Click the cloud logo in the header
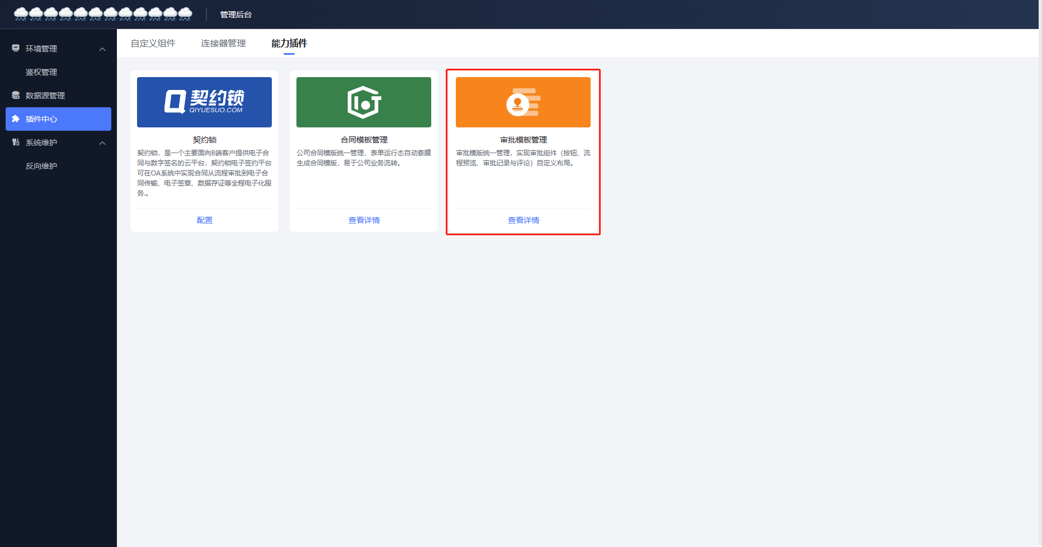This screenshot has height=547, width=1042. point(103,14)
